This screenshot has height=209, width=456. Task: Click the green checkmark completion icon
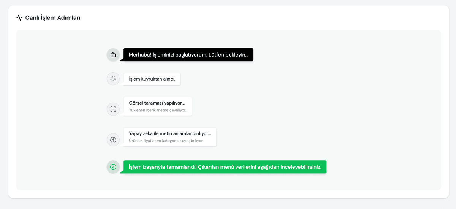[x=113, y=167]
